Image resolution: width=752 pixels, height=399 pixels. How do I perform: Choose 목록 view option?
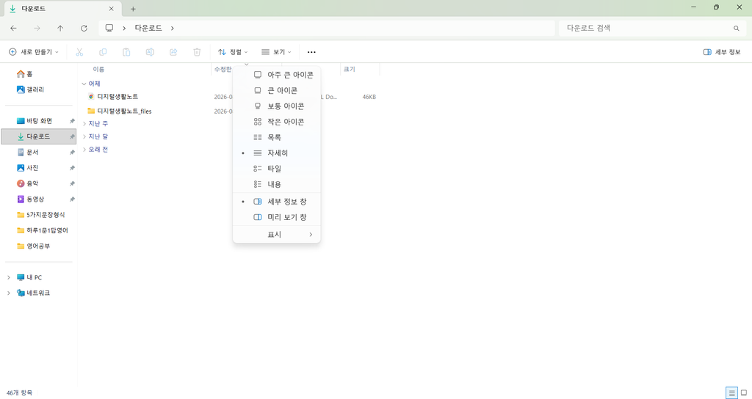[x=277, y=137]
